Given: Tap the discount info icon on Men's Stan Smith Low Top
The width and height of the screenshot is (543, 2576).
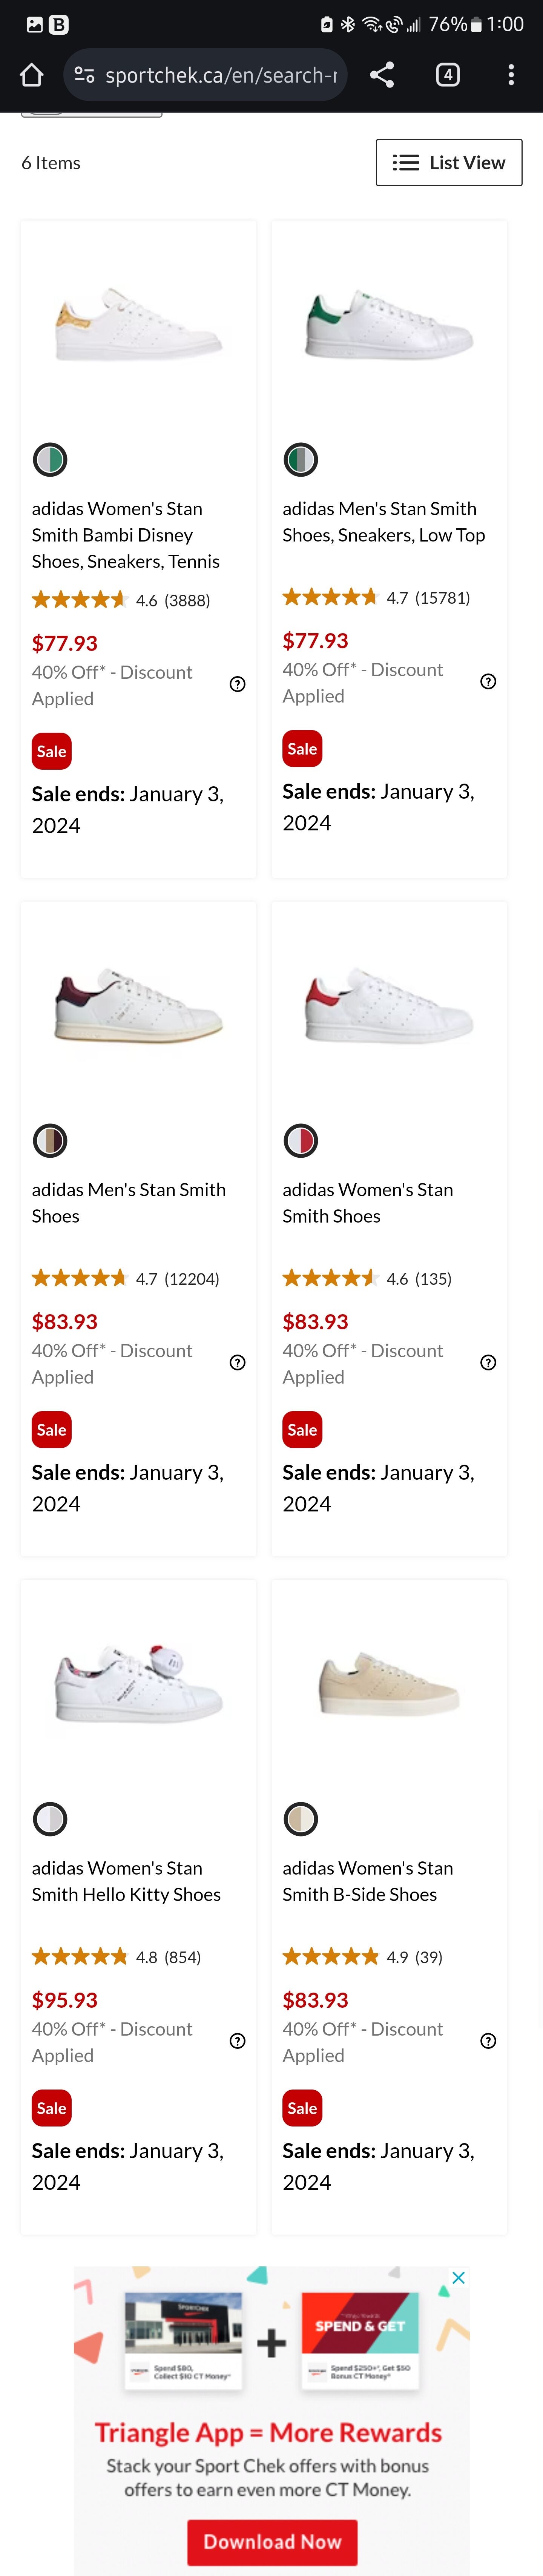Looking at the screenshot, I should (488, 681).
